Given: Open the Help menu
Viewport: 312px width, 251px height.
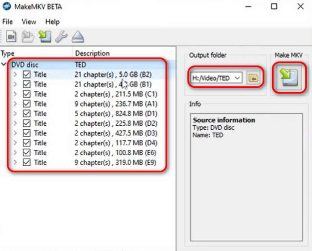Looking at the screenshot, I should click(52, 21).
